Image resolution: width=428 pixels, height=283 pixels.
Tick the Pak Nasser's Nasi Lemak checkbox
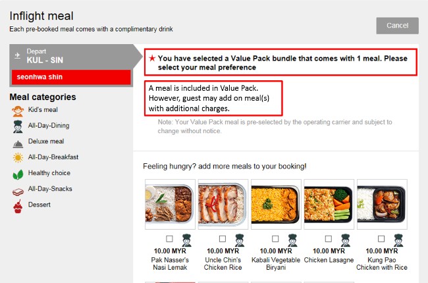pyautogui.click(x=169, y=239)
